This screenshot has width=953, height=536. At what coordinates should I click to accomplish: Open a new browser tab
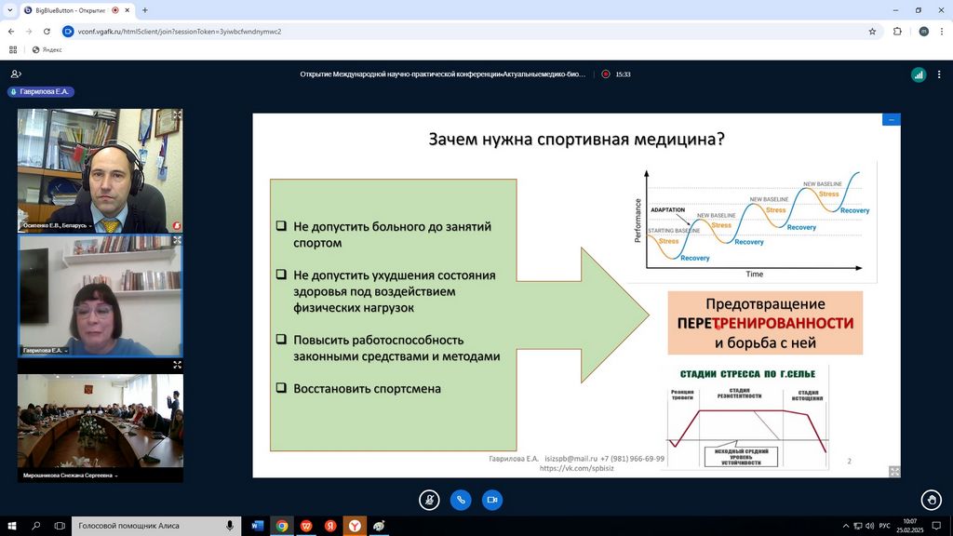[145, 10]
